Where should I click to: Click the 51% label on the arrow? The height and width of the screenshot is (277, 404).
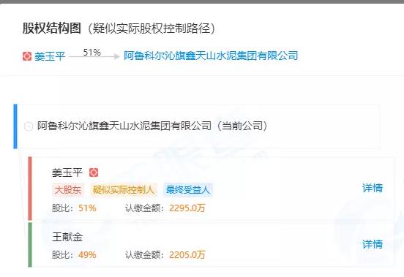pyautogui.click(x=91, y=53)
